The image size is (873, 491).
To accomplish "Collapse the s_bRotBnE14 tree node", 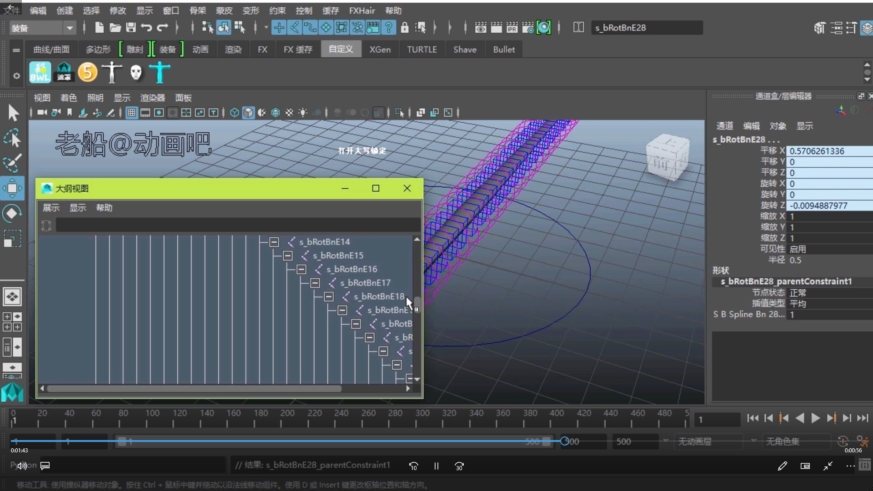I will pos(274,242).
